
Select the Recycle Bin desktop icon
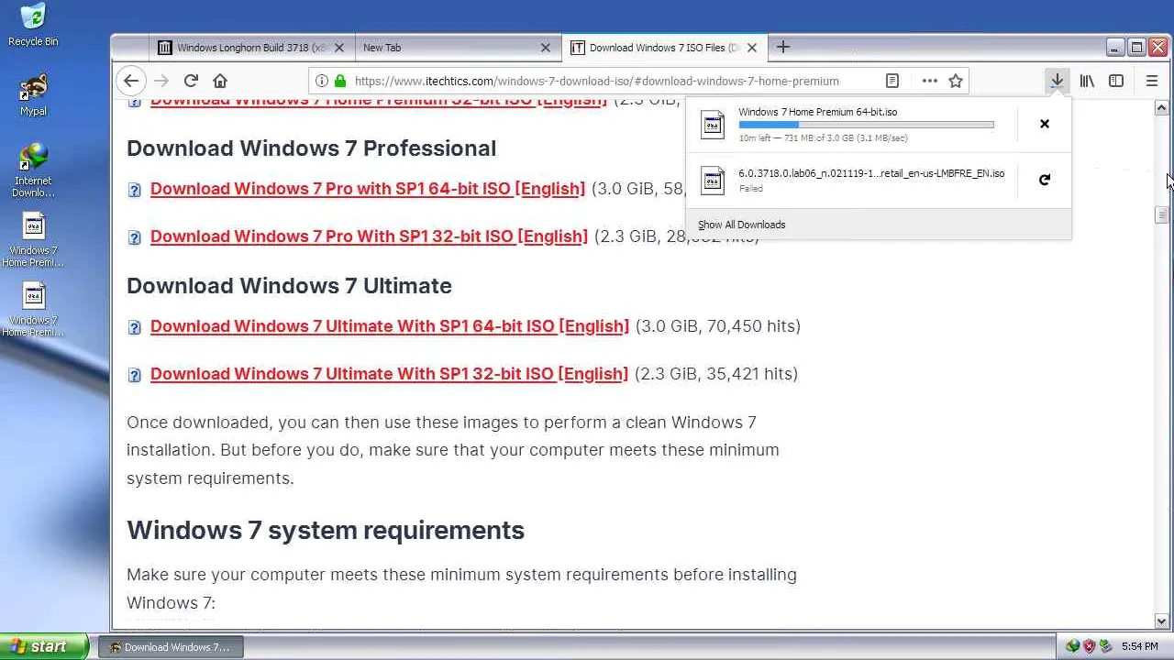[x=33, y=25]
